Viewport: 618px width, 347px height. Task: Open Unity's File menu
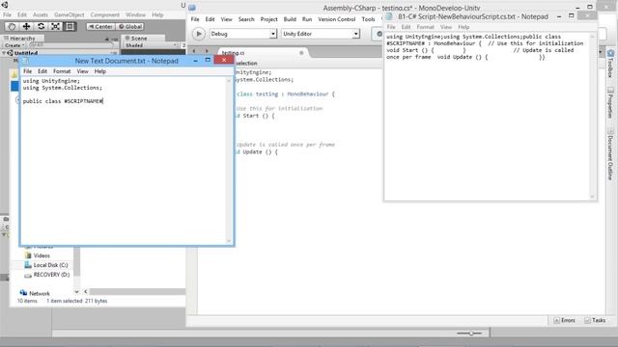point(7,14)
